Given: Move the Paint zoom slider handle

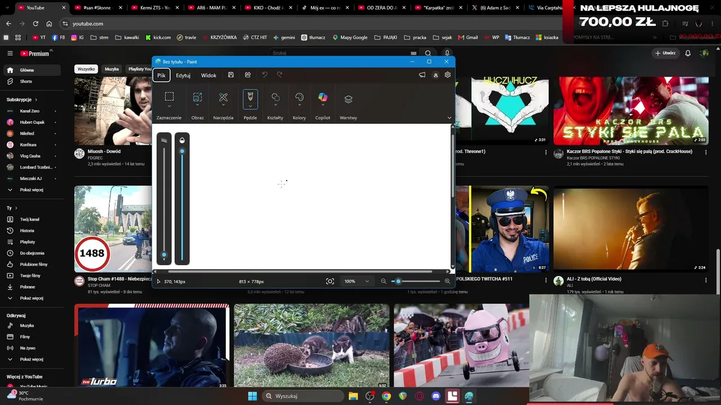Looking at the screenshot, I should point(398,281).
